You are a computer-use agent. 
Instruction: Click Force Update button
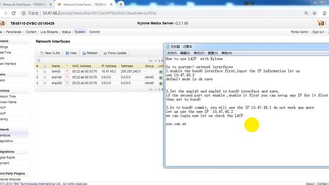tap(115, 53)
